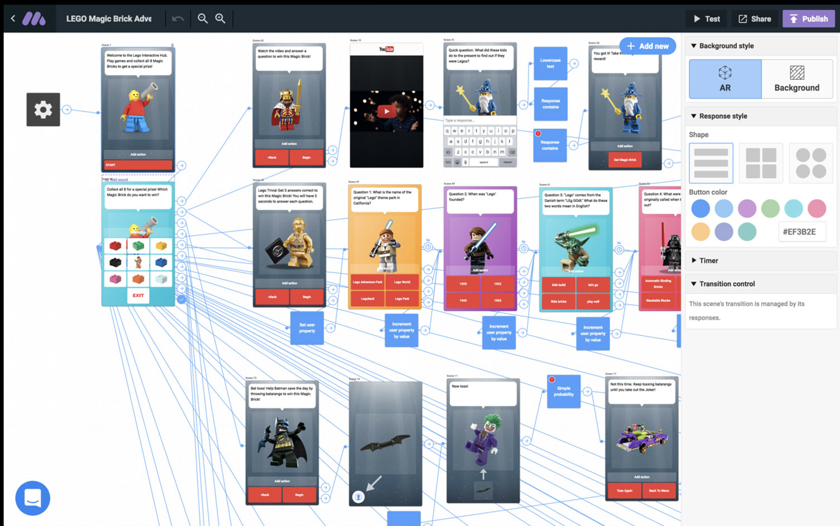The width and height of the screenshot is (840, 526).
Task: Select the red brick in menu grid
Action: pyautogui.click(x=115, y=246)
